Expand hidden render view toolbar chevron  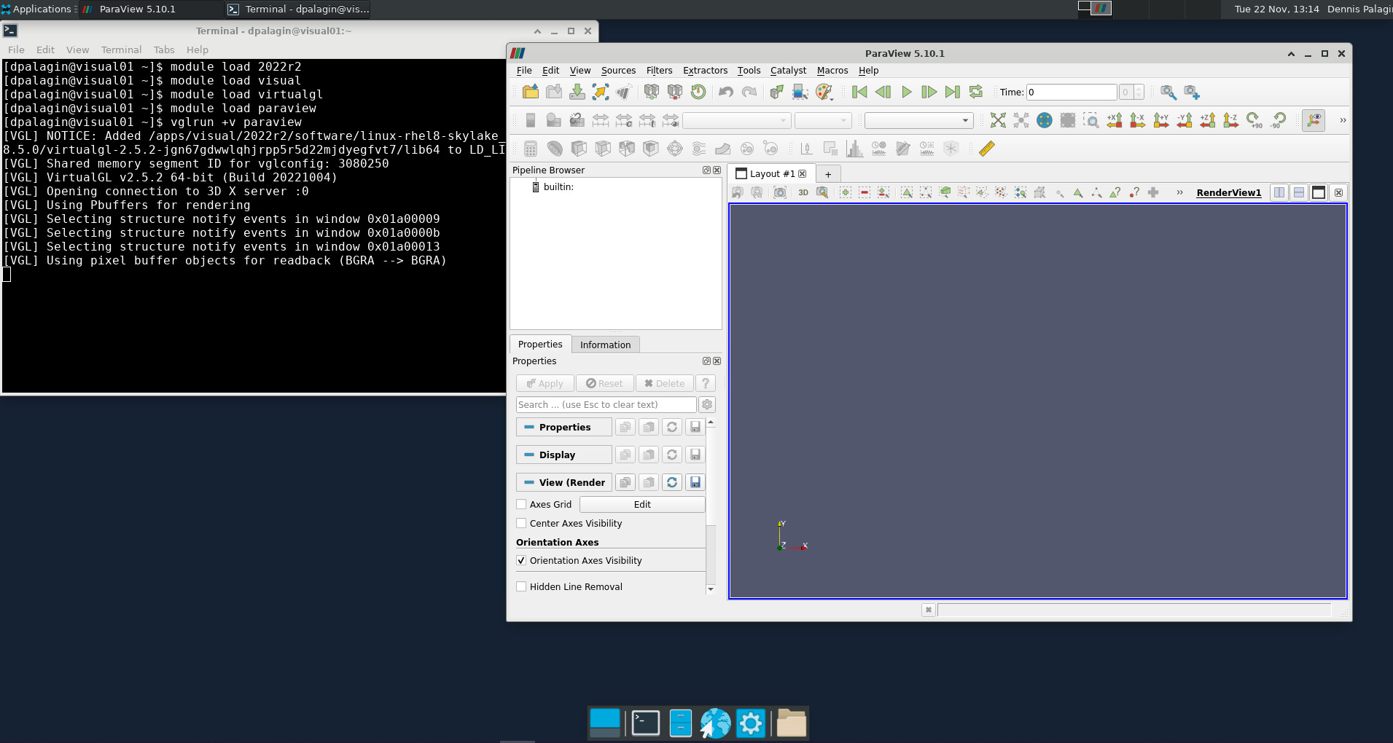pyautogui.click(x=1179, y=192)
